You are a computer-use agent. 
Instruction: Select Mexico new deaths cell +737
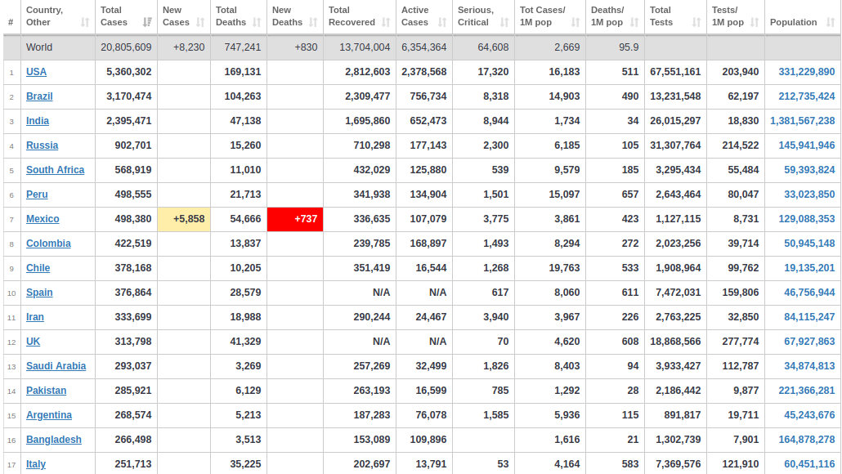coord(295,219)
